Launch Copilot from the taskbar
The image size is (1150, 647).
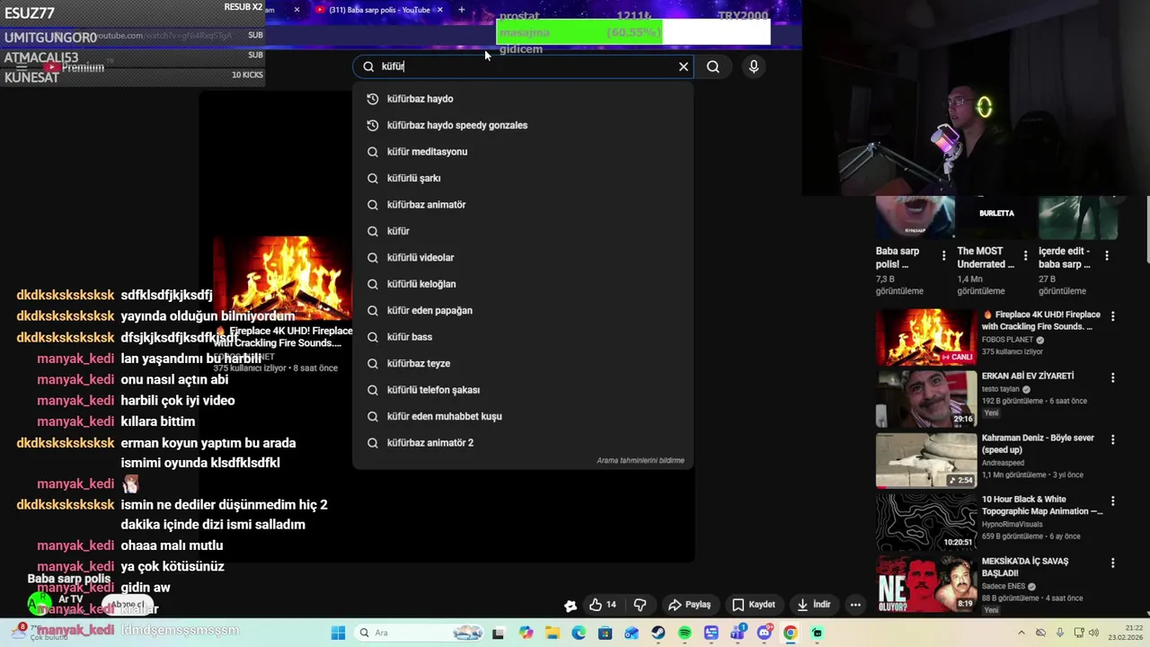[x=526, y=633]
